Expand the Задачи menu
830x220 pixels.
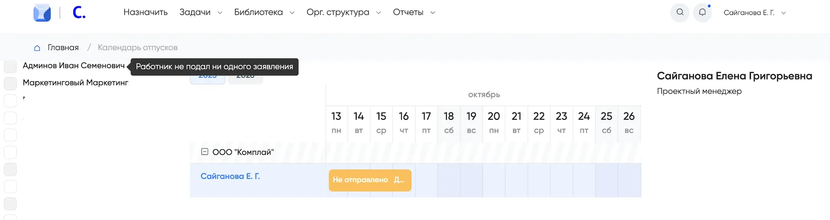pos(201,13)
